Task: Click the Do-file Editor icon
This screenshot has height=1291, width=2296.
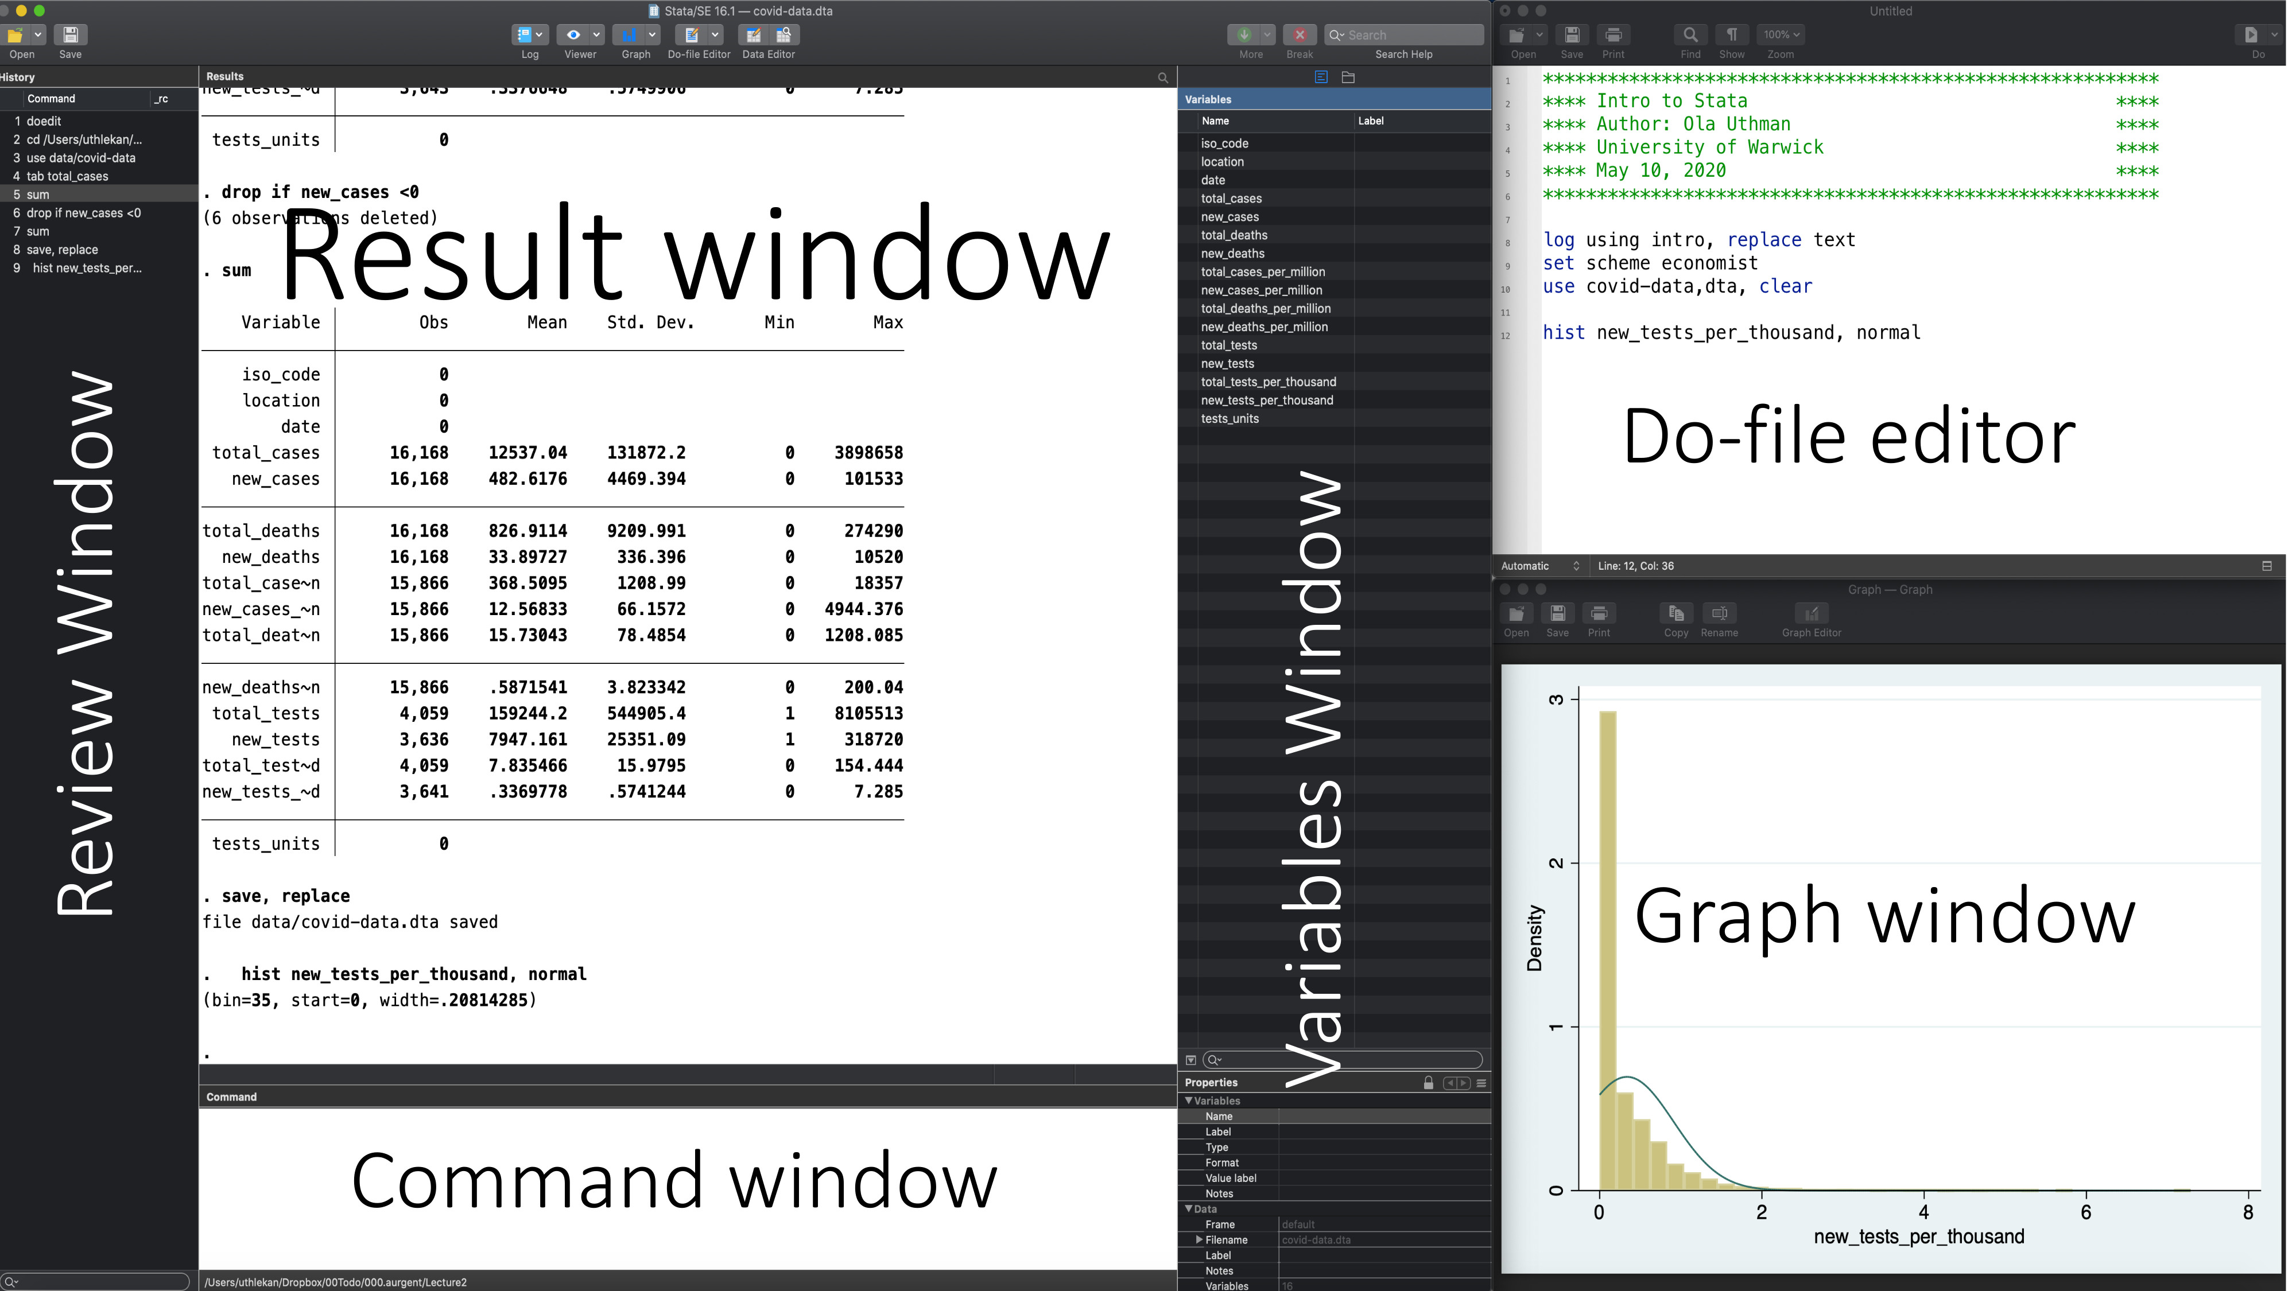Action: (691, 36)
